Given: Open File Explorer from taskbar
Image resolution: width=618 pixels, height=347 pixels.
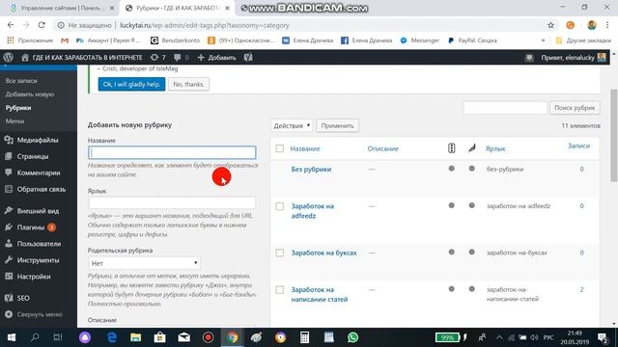Looking at the screenshot, I should pos(135,337).
